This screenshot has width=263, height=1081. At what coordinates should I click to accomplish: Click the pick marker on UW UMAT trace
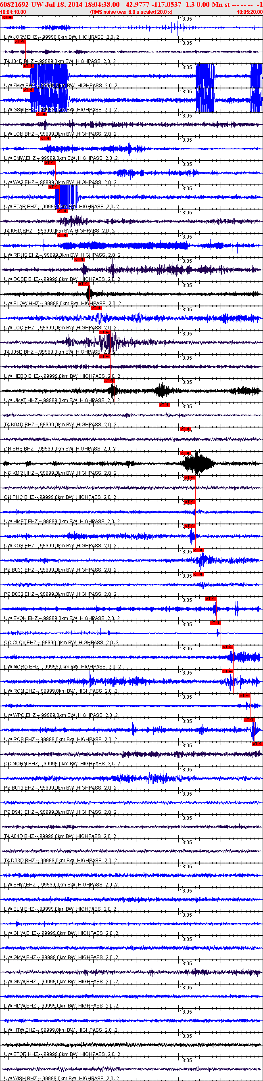click(x=108, y=381)
